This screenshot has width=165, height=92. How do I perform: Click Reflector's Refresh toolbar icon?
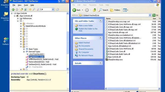click(25, 9)
